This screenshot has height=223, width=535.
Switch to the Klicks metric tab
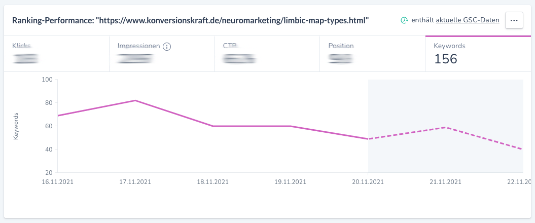pyautogui.click(x=56, y=53)
